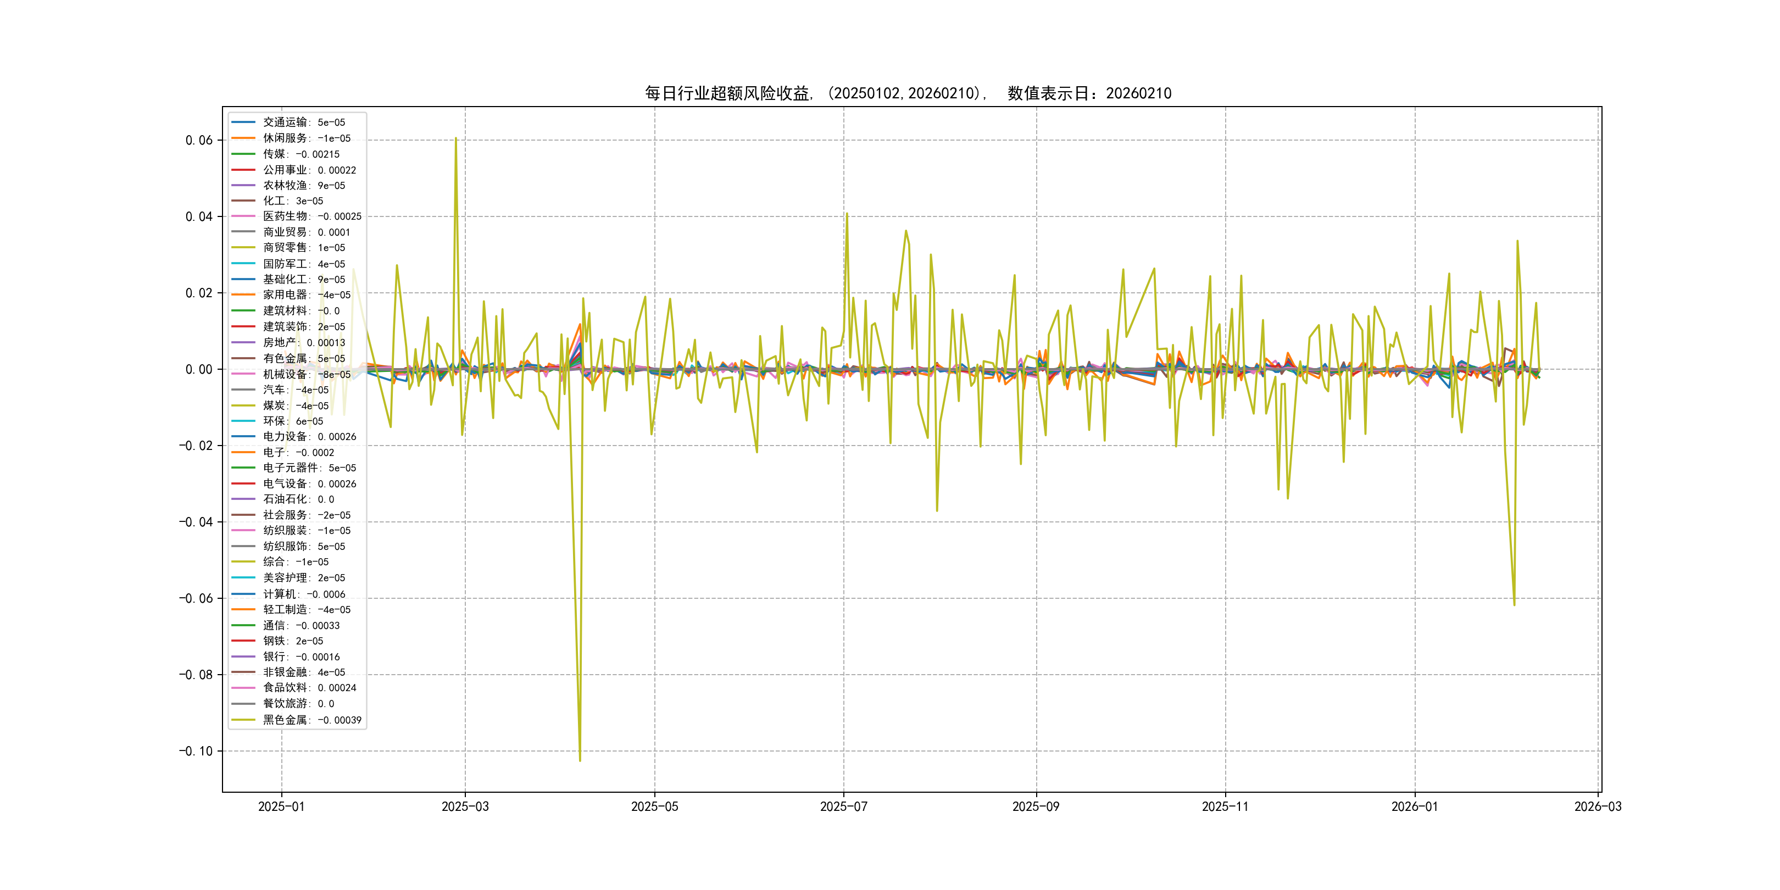Click the 黑色金属 legend line swatch
Viewport: 1780px width, 890px height.
(243, 720)
